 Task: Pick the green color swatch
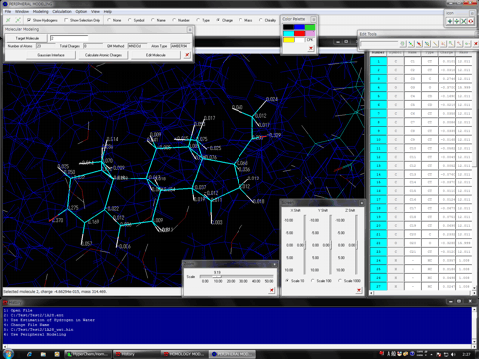pos(310,27)
